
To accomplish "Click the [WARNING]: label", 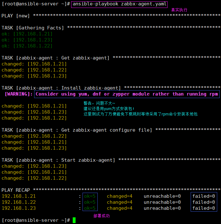I will coord(19,94).
